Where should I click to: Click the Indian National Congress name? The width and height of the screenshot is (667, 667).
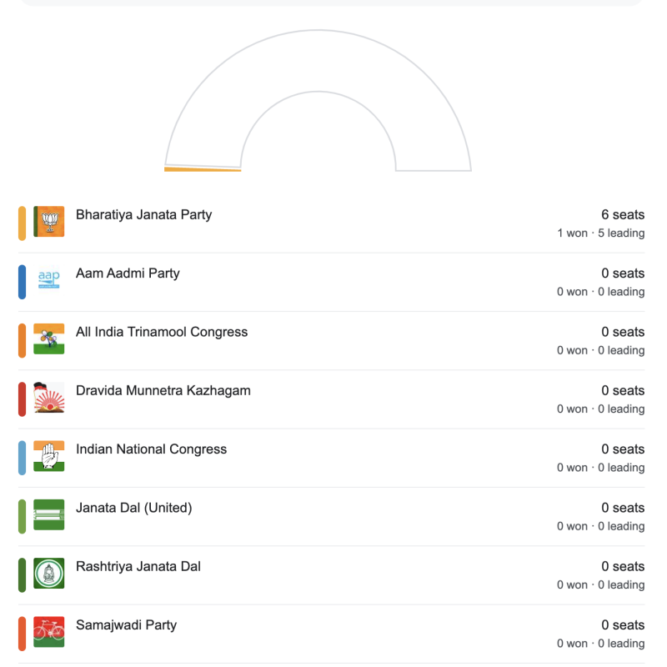coord(150,449)
